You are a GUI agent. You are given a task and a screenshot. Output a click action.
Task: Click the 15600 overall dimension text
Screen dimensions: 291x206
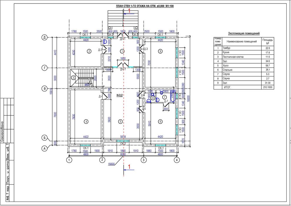[111, 164]
